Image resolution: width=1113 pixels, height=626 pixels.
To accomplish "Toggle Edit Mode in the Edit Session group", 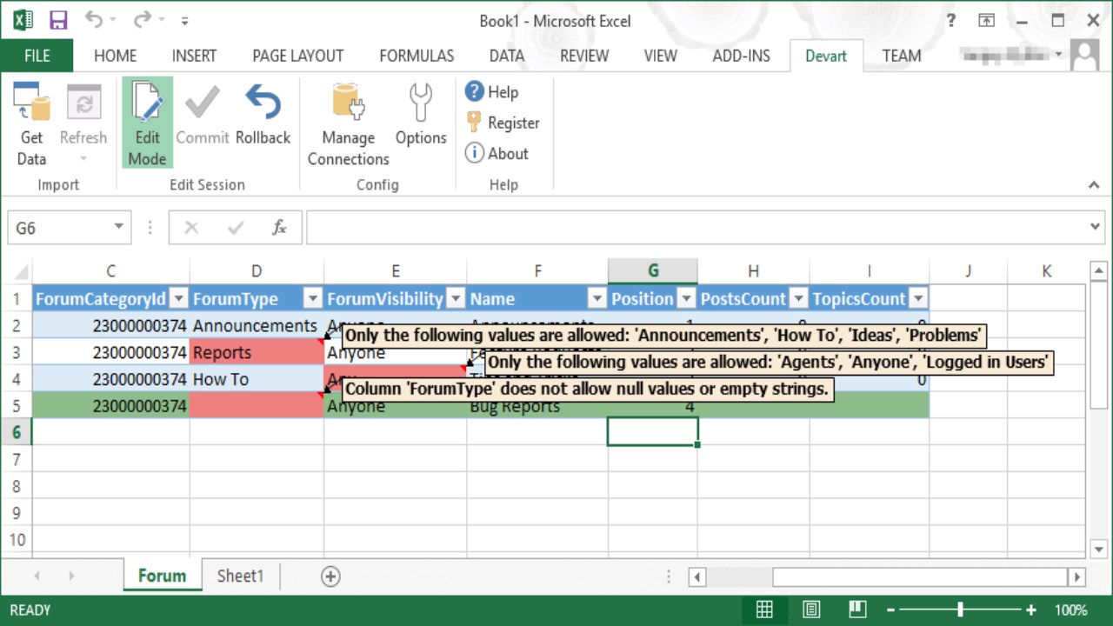I will [147, 123].
